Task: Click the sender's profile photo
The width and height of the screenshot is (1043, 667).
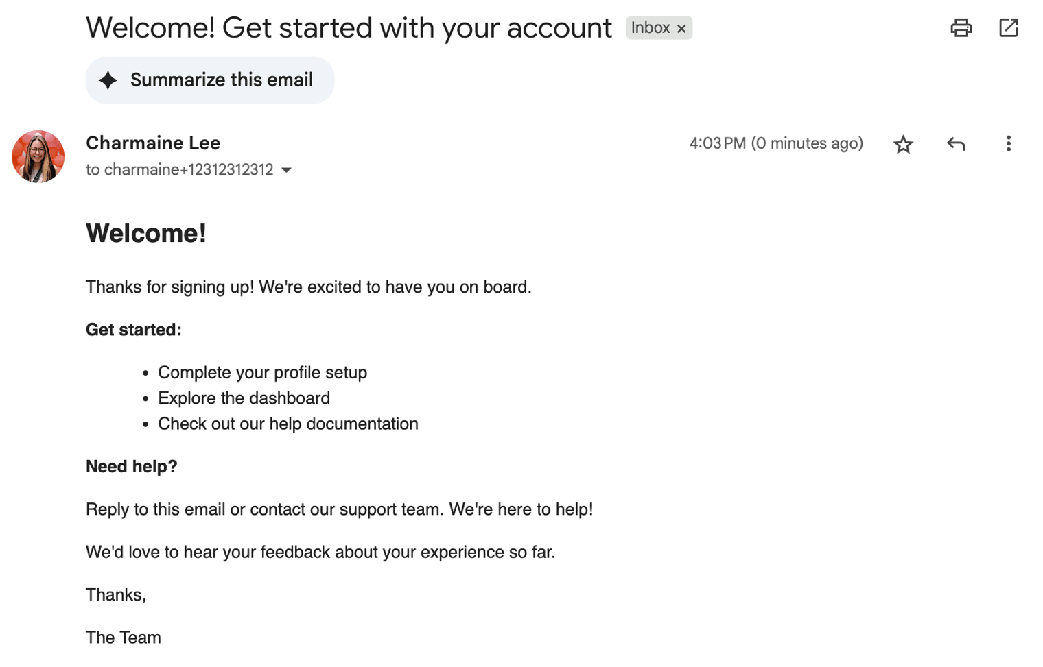Action: (38, 156)
